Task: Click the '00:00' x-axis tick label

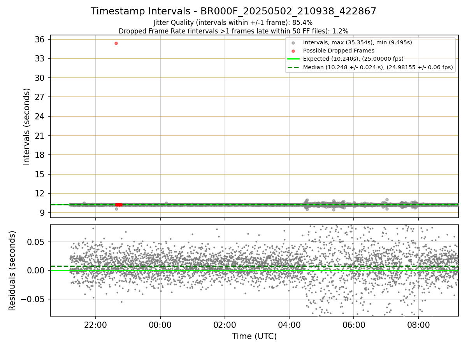Action: [160, 324]
